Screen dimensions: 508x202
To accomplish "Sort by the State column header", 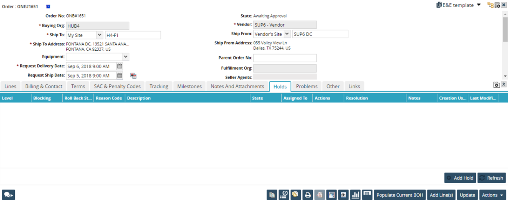I will pos(265,98).
